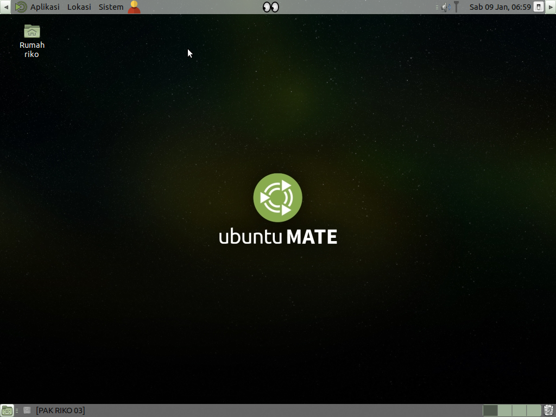Switch to the first workspace

click(490, 410)
